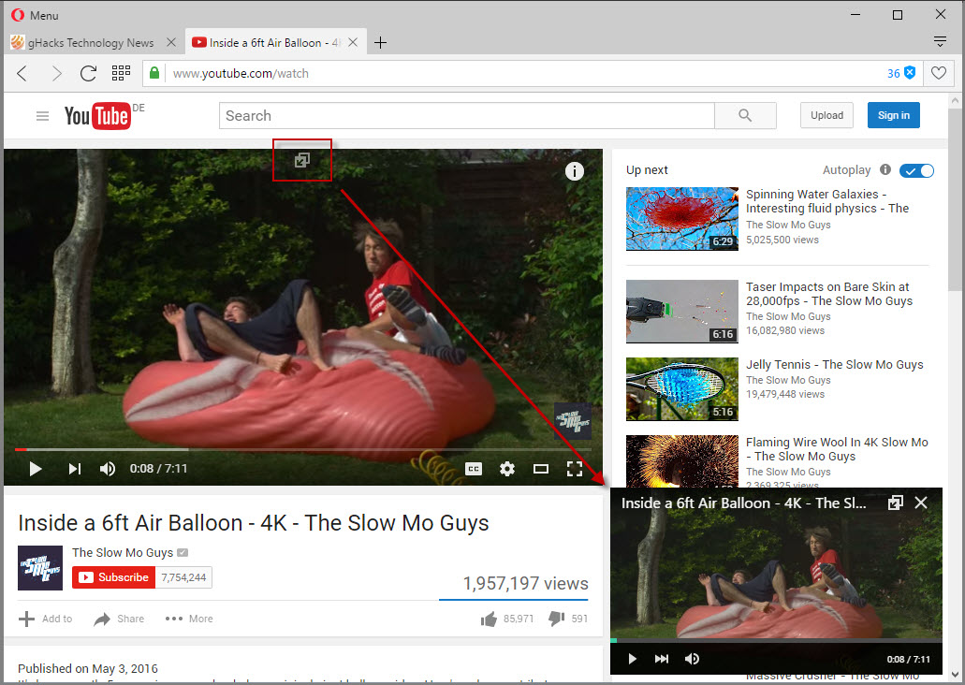Click Slow Mo Guys watermark on video
965x685 pixels.
coord(573,421)
